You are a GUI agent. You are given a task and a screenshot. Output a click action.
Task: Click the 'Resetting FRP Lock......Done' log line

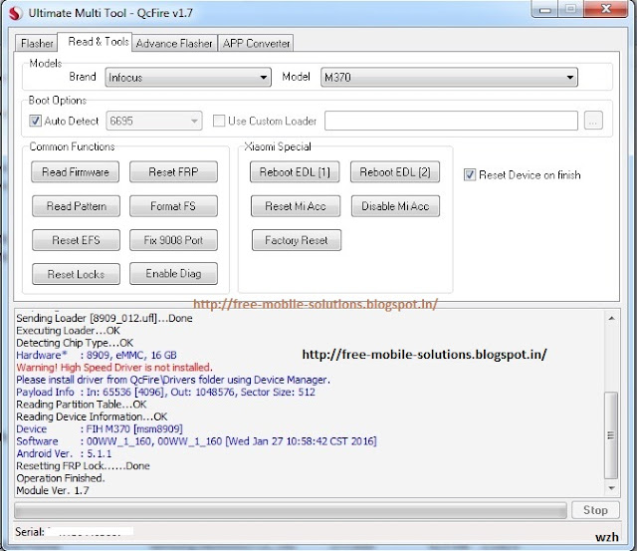pyautogui.click(x=83, y=465)
